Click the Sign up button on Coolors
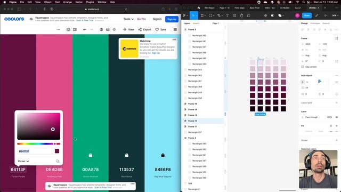The width and height of the screenshot is (341, 192). point(172,19)
